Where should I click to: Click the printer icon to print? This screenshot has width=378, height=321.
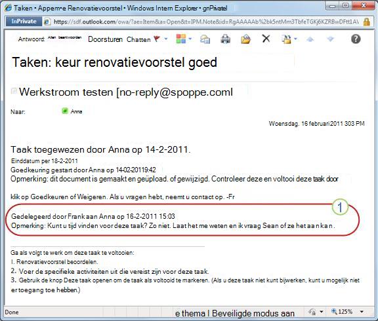225,39
